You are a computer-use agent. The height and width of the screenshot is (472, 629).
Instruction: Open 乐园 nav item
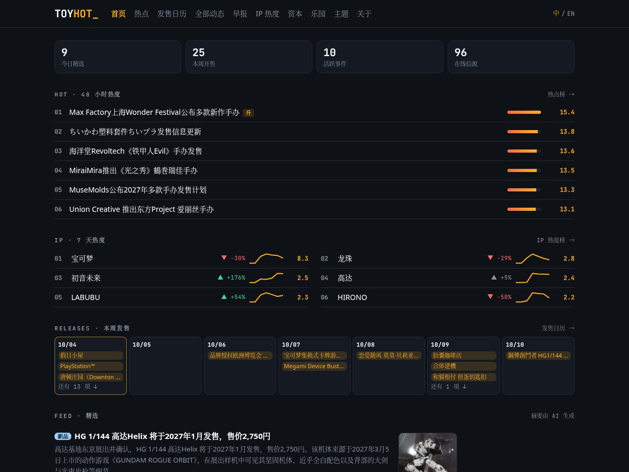[318, 14]
